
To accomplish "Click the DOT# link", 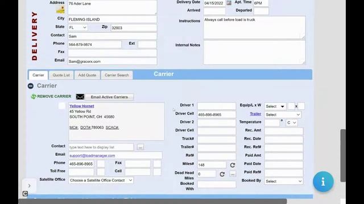I will 86,127.
